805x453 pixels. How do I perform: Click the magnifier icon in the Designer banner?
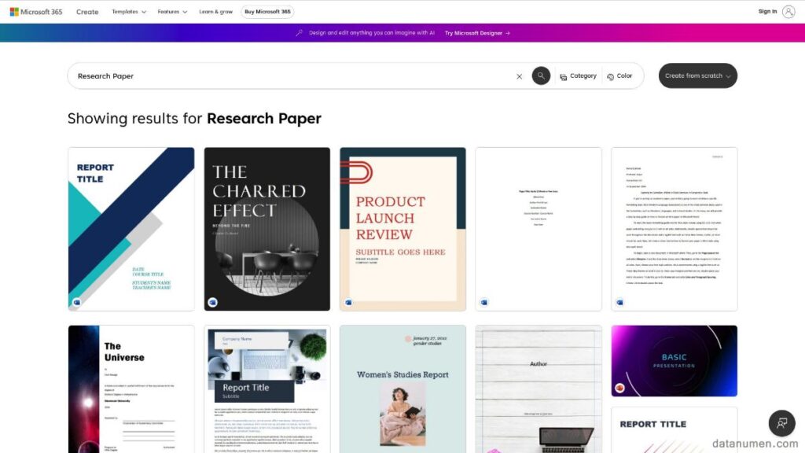tap(298, 33)
